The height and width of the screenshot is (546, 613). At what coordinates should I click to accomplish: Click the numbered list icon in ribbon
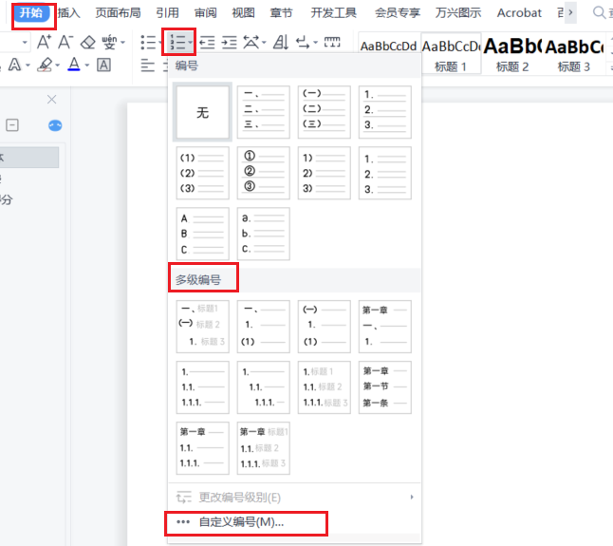pyautogui.click(x=176, y=42)
